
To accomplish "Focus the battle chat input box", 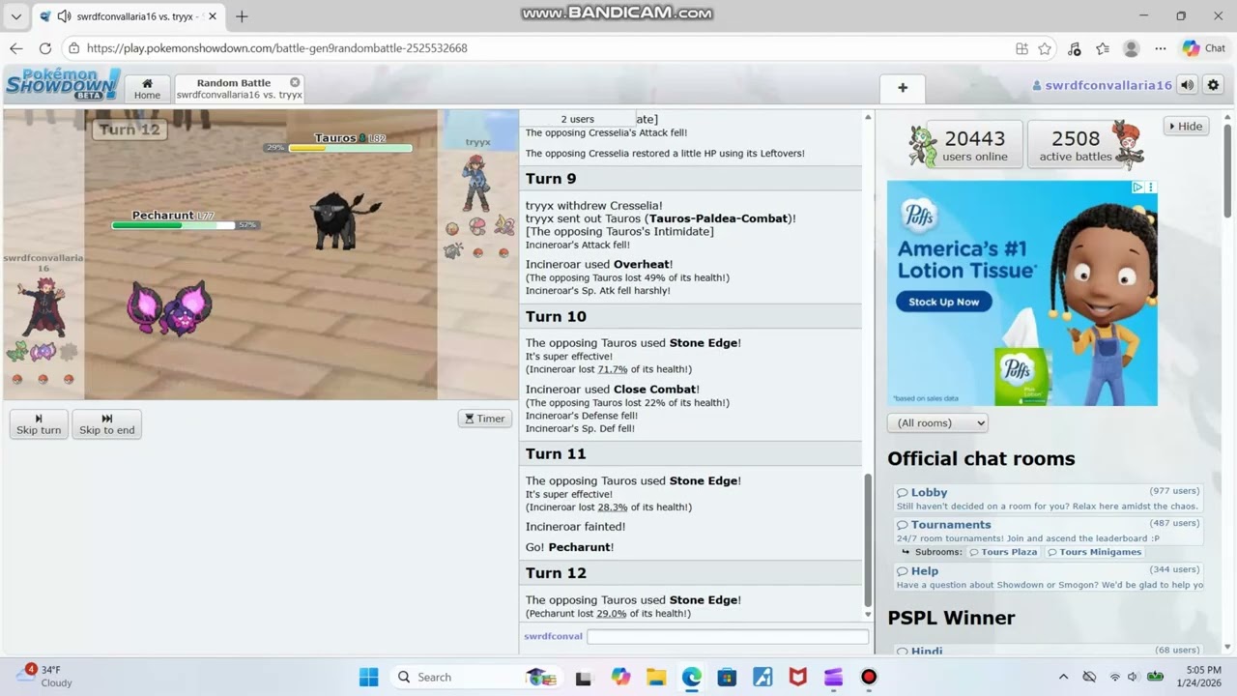I will click(727, 636).
